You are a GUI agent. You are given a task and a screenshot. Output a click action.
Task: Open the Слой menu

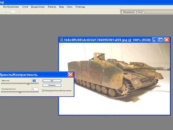click(x=25, y=7)
